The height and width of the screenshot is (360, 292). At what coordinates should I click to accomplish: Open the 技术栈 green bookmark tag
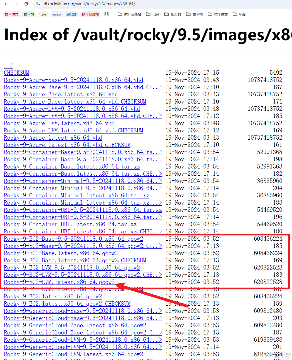tap(29, 14)
